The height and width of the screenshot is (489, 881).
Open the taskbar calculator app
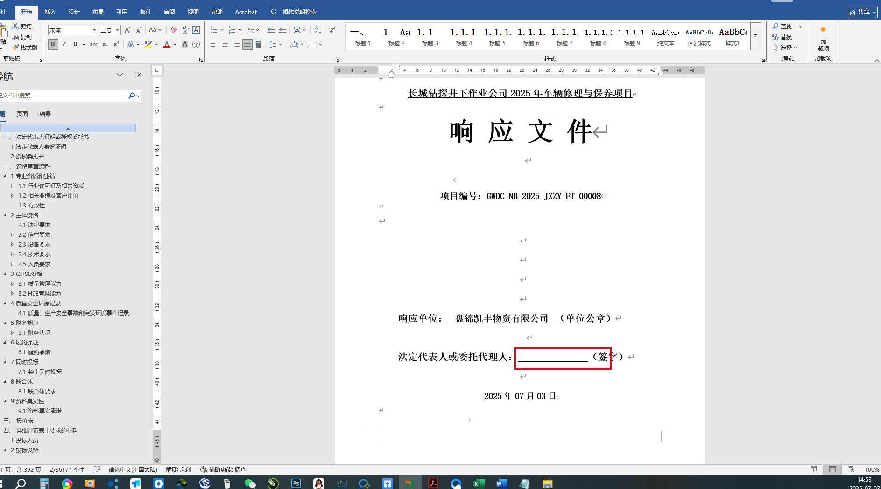coord(44,483)
